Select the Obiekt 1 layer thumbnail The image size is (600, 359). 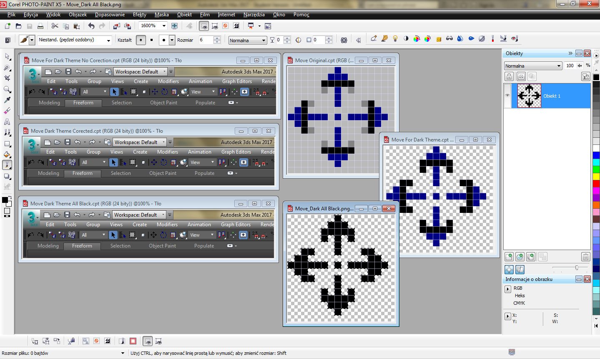click(x=529, y=96)
